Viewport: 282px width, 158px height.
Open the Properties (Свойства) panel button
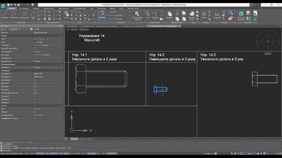(102, 15)
